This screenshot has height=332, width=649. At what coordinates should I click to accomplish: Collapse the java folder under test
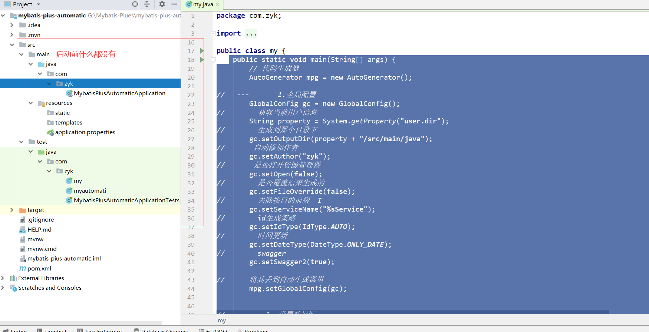pos(30,152)
